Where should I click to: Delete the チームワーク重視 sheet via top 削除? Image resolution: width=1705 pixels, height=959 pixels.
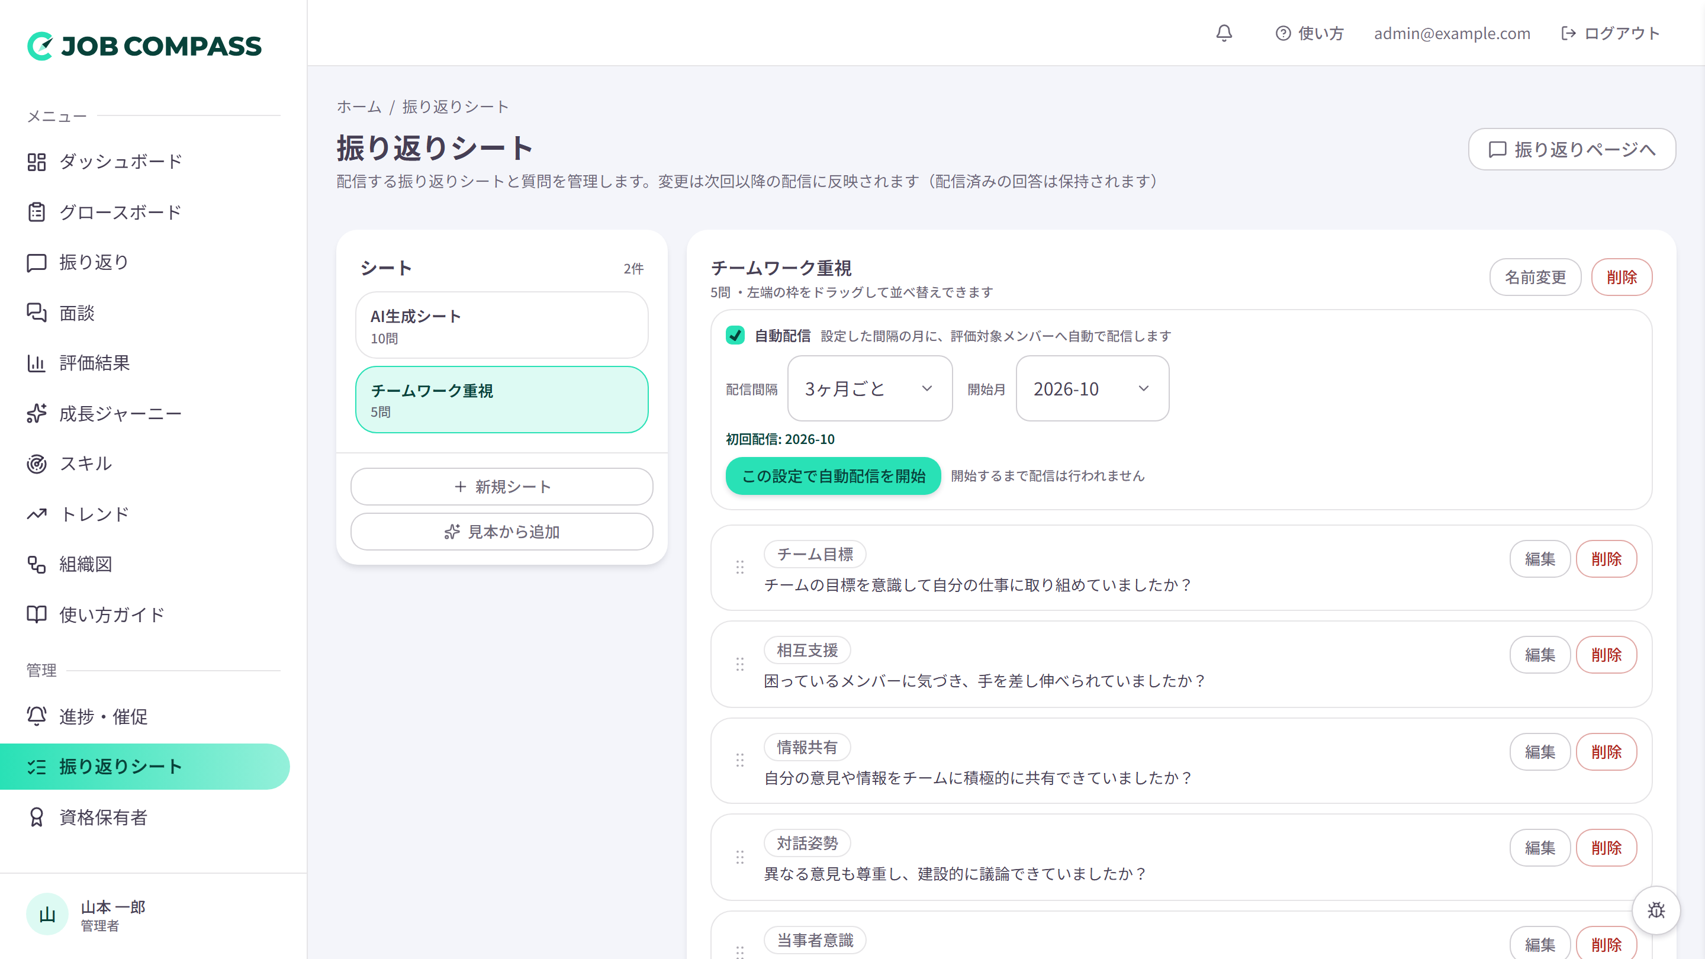1622,276
